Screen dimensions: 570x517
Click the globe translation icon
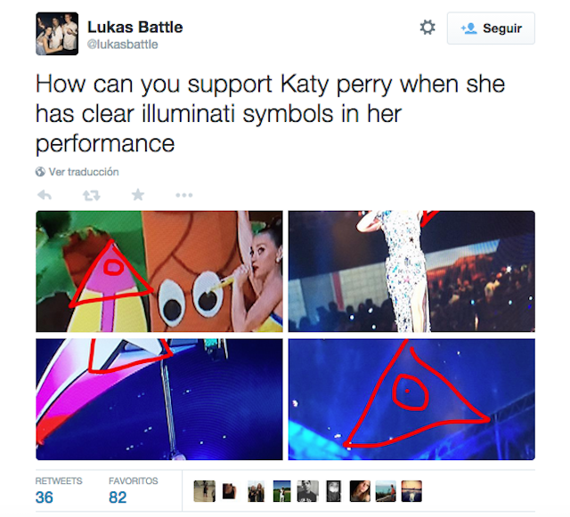pos(40,172)
